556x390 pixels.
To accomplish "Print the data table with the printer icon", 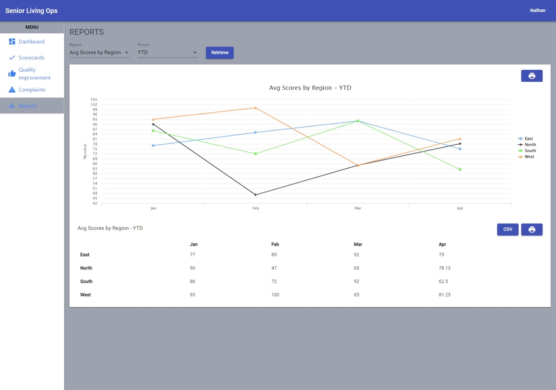I will pyautogui.click(x=531, y=230).
